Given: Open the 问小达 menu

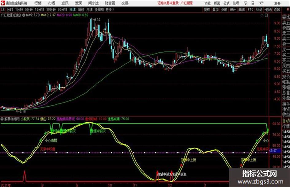Looking at the screenshot, I should coord(94,3).
